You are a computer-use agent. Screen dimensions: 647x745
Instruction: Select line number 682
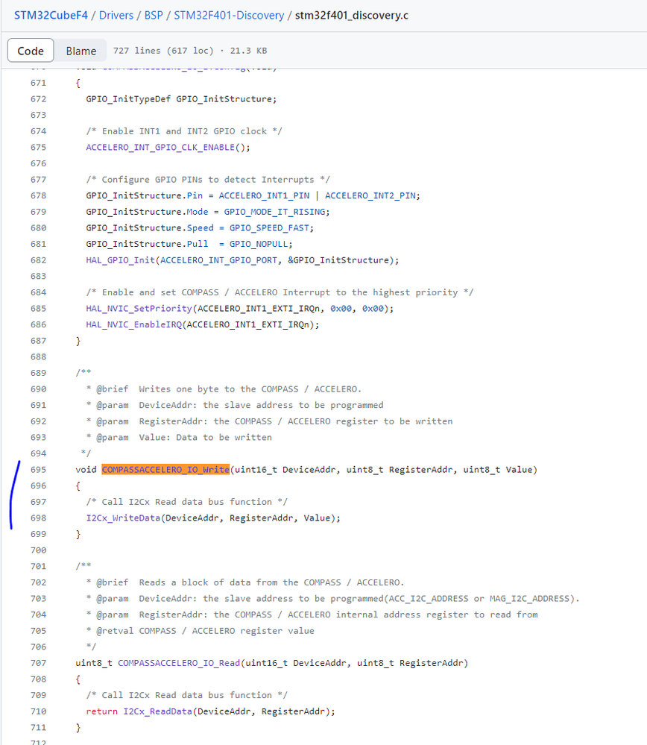point(39,260)
